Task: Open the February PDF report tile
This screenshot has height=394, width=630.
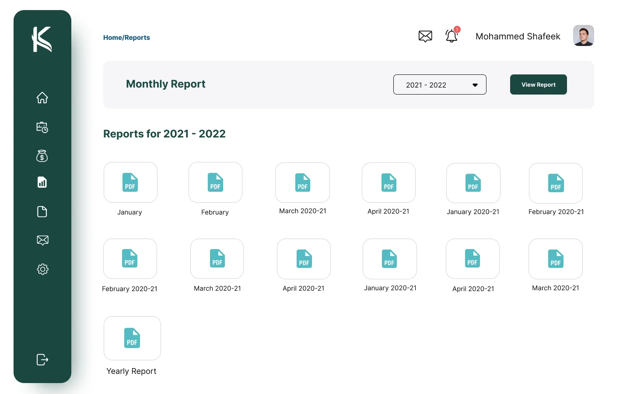Action: pos(215,182)
